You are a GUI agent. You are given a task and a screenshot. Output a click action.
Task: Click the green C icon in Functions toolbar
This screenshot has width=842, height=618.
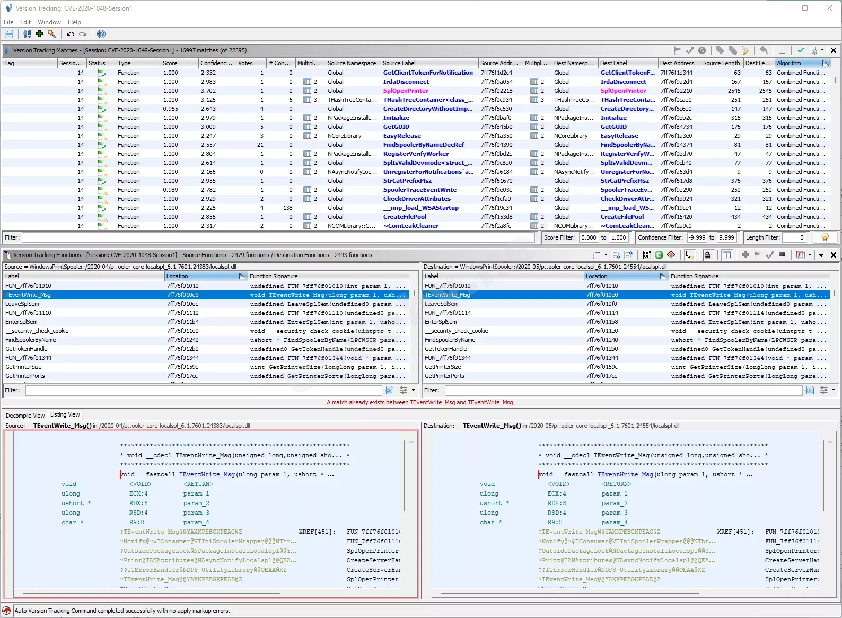click(x=659, y=255)
